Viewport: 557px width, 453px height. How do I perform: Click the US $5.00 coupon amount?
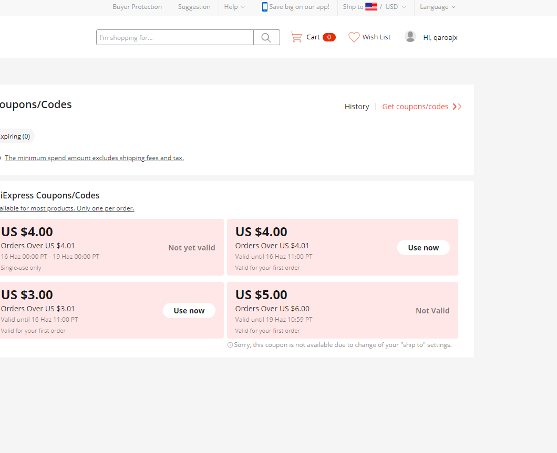(x=261, y=295)
